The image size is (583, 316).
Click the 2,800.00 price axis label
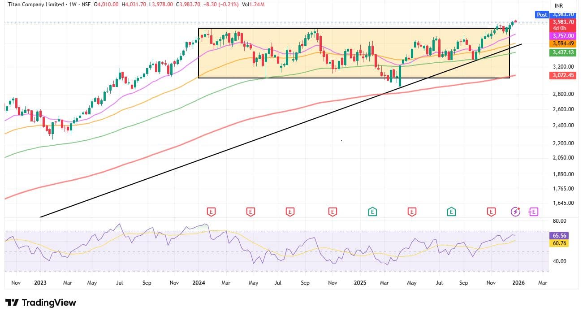[564, 94]
